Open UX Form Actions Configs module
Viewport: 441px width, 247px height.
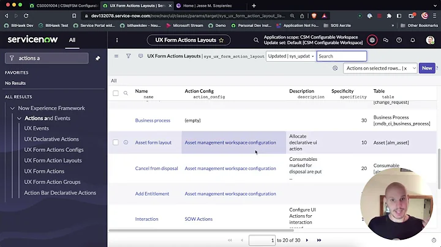pos(54,150)
